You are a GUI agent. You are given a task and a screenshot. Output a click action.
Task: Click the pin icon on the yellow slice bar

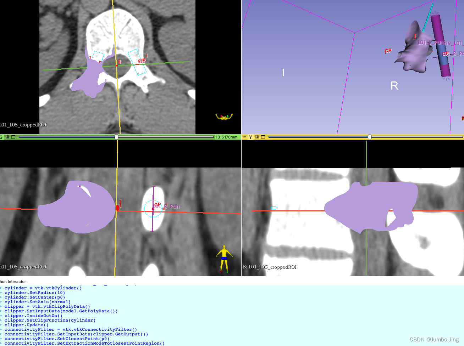point(245,137)
